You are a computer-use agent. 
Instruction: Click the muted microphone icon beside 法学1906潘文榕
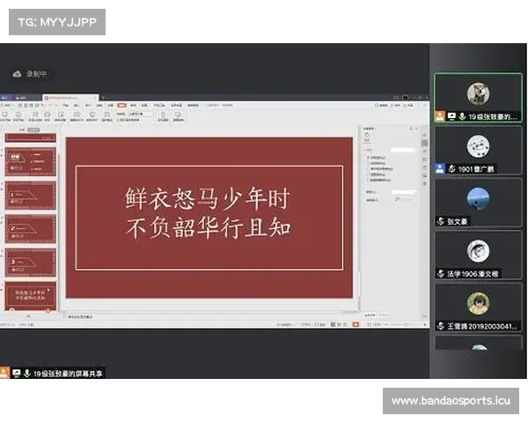click(x=441, y=273)
